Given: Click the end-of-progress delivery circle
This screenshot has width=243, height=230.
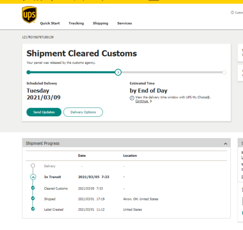Looking at the screenshot, I should point(225,72).
